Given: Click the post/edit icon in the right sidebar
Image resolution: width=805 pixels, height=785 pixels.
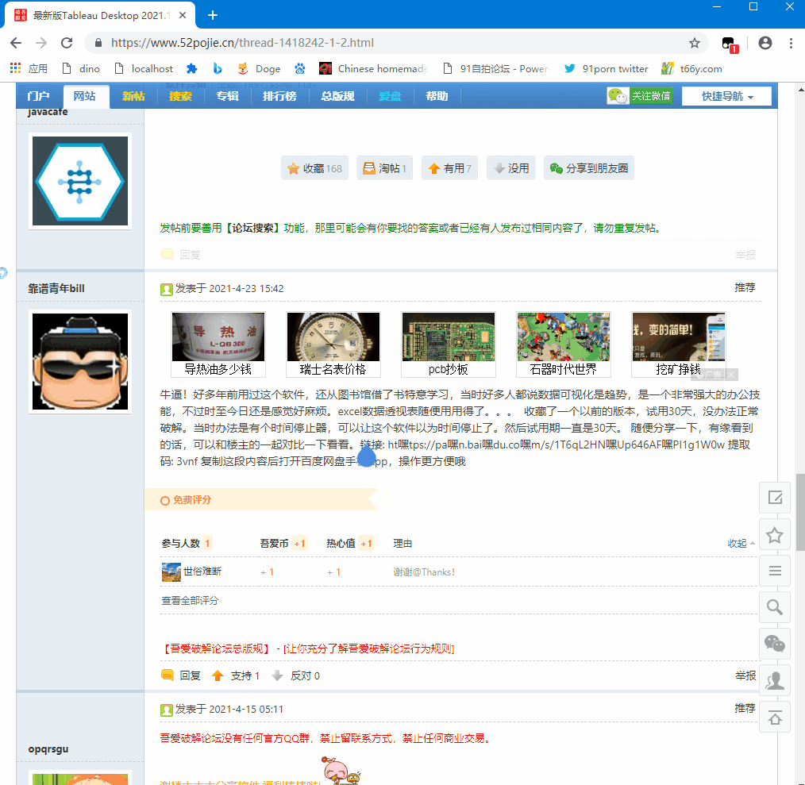Looking at the screenshot, I should (x=775, y=498).
